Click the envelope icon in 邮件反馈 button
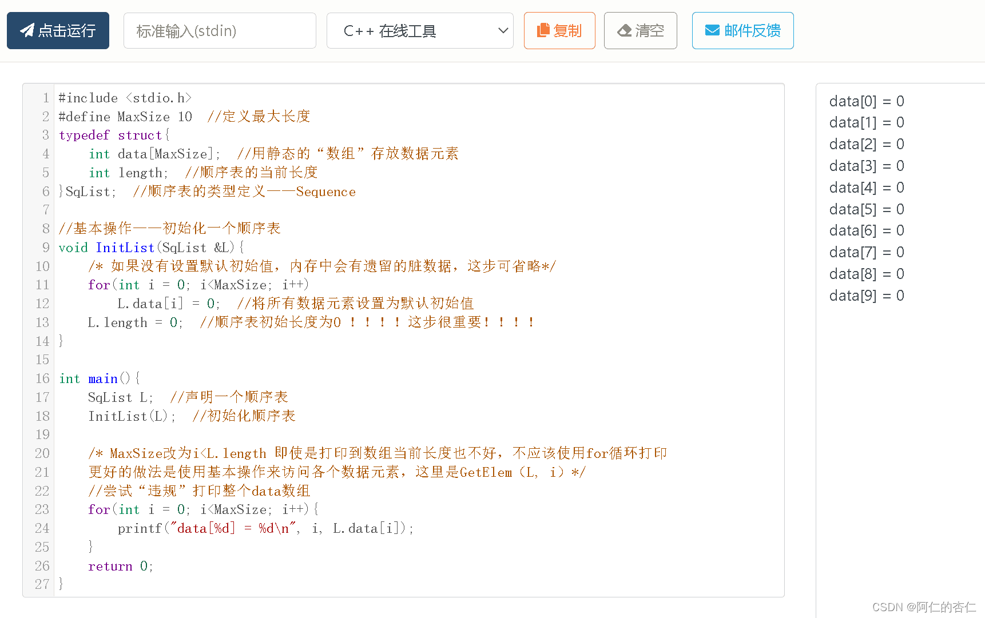 pyautogui.click(x=712, y=30)
